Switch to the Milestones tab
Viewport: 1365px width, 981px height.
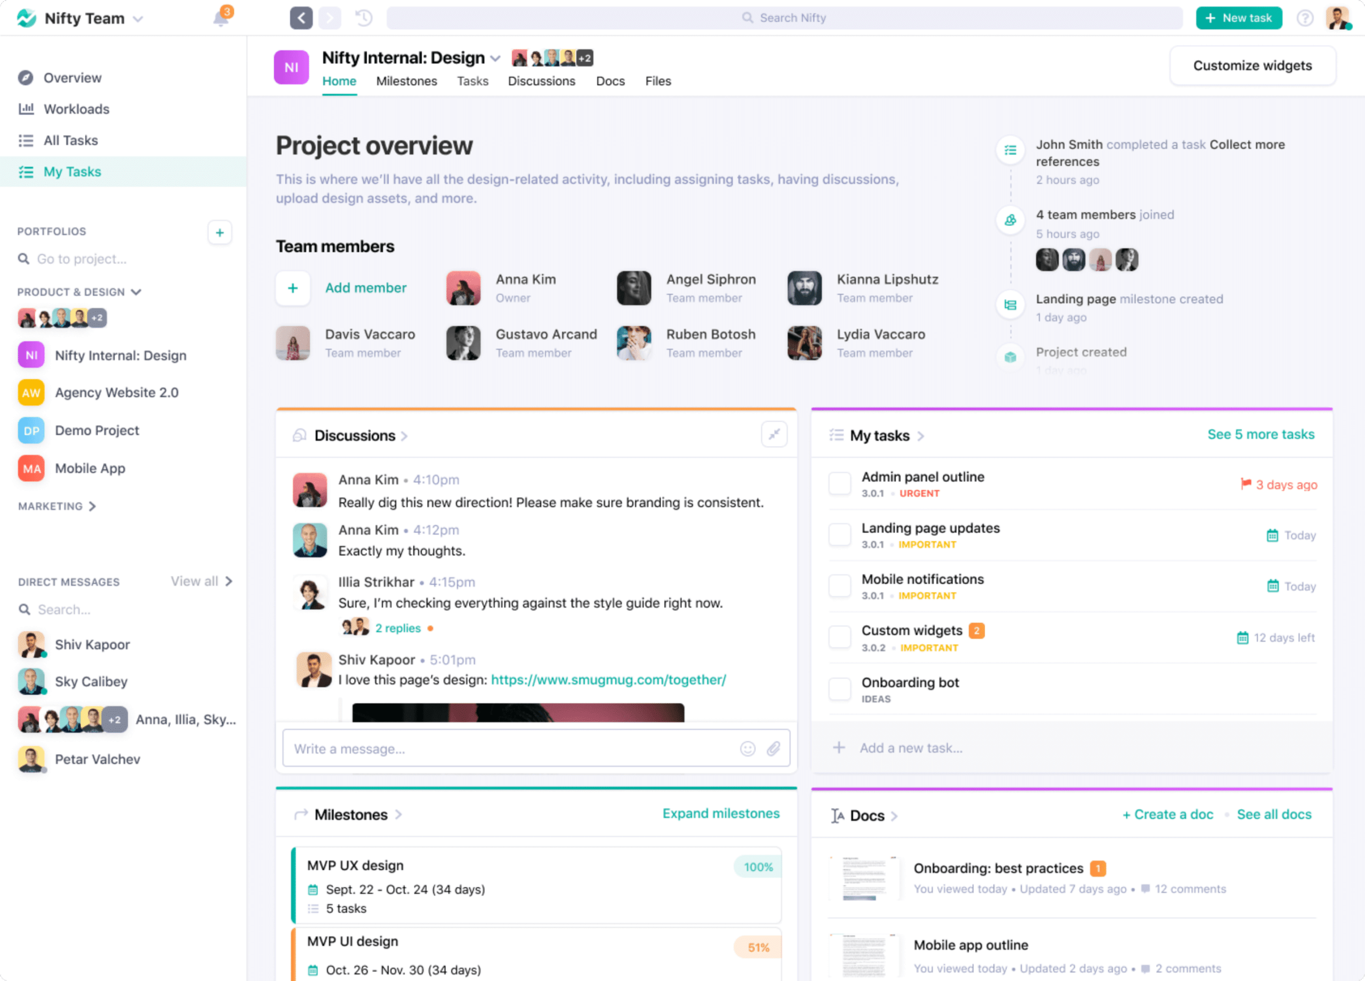(x=407, y=81)
